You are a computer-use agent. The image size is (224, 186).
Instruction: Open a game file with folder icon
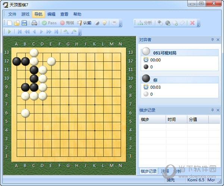[17, 23]
